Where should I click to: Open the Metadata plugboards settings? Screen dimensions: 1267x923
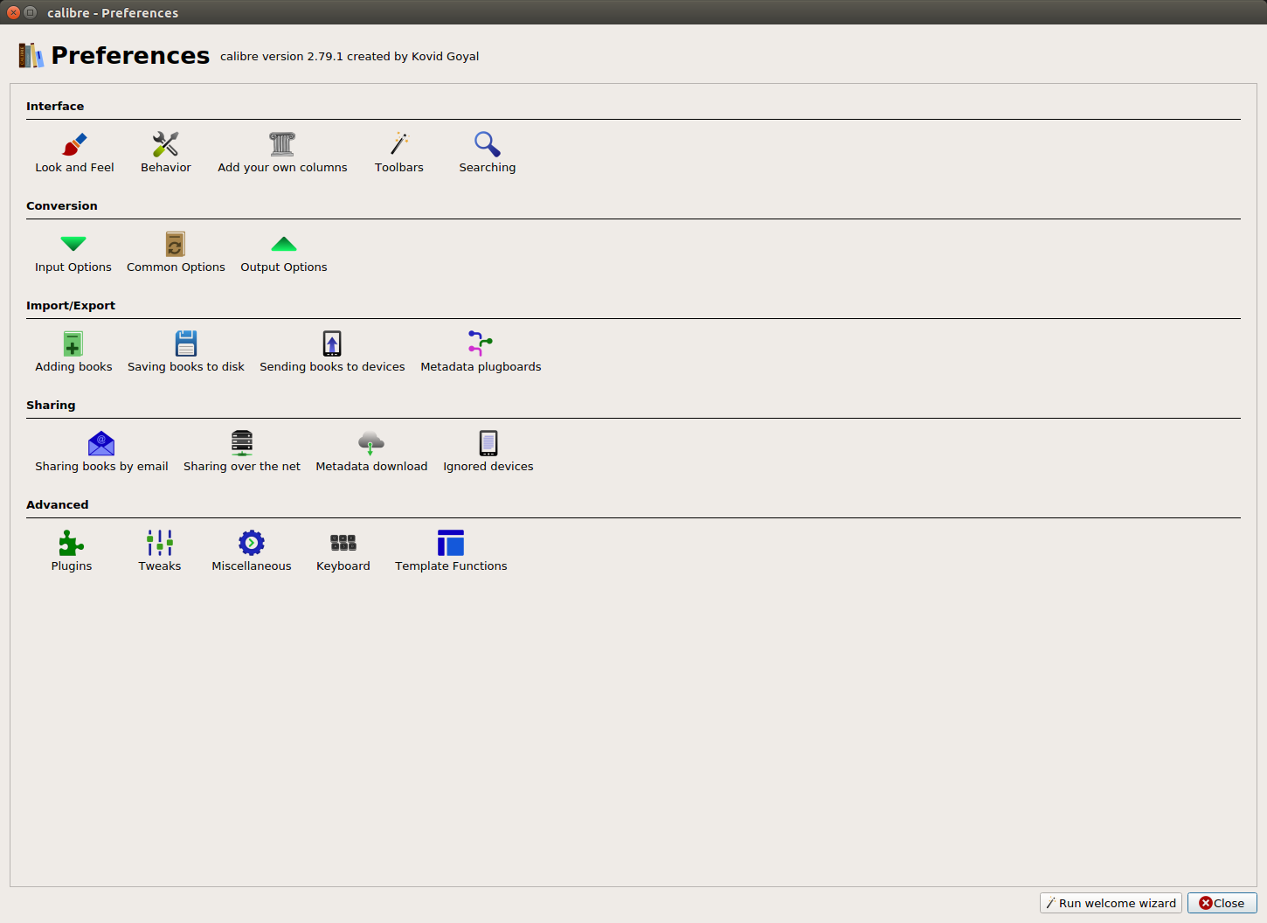(x=481, y=352)
